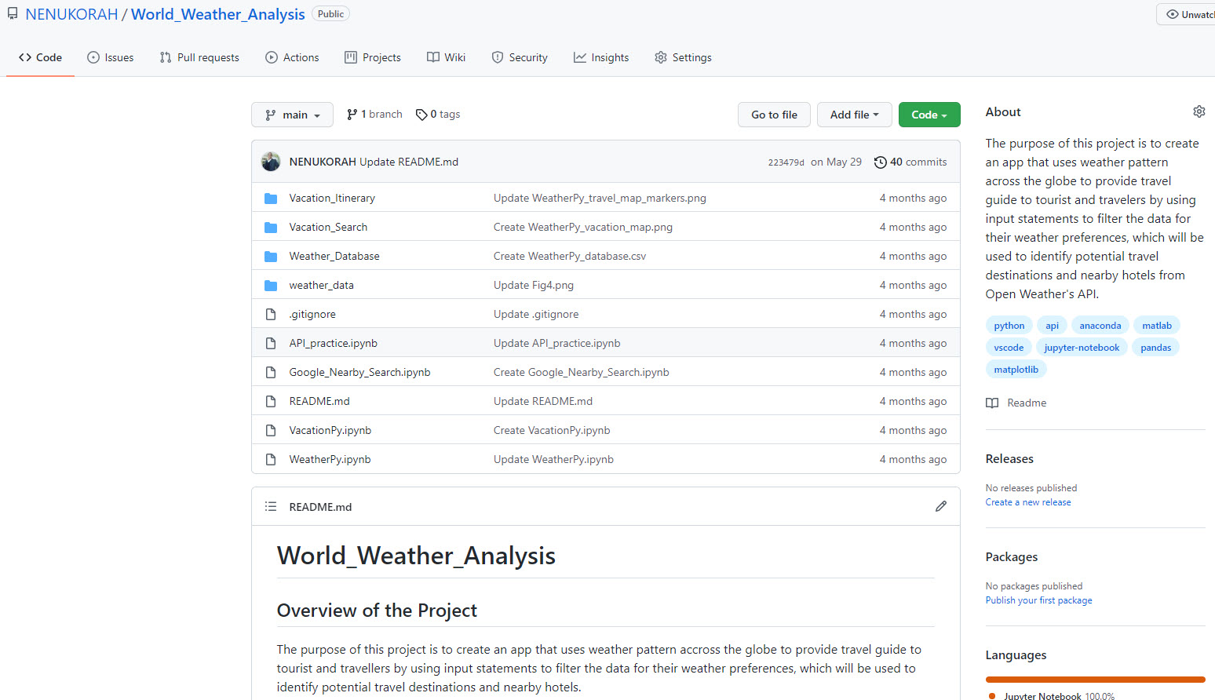The image size is (1215, 700).
Task: Click the orange Jupyter Notebook language bar
Action: [1095, 679]
